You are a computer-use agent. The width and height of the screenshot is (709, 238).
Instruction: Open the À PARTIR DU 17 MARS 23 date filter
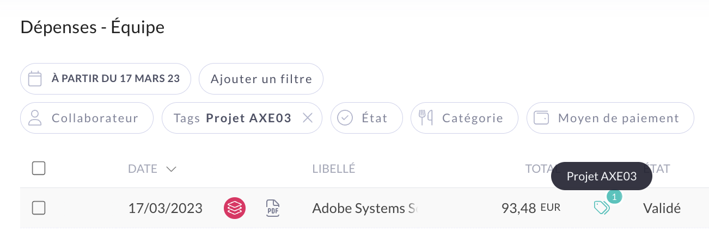[106, 79]
